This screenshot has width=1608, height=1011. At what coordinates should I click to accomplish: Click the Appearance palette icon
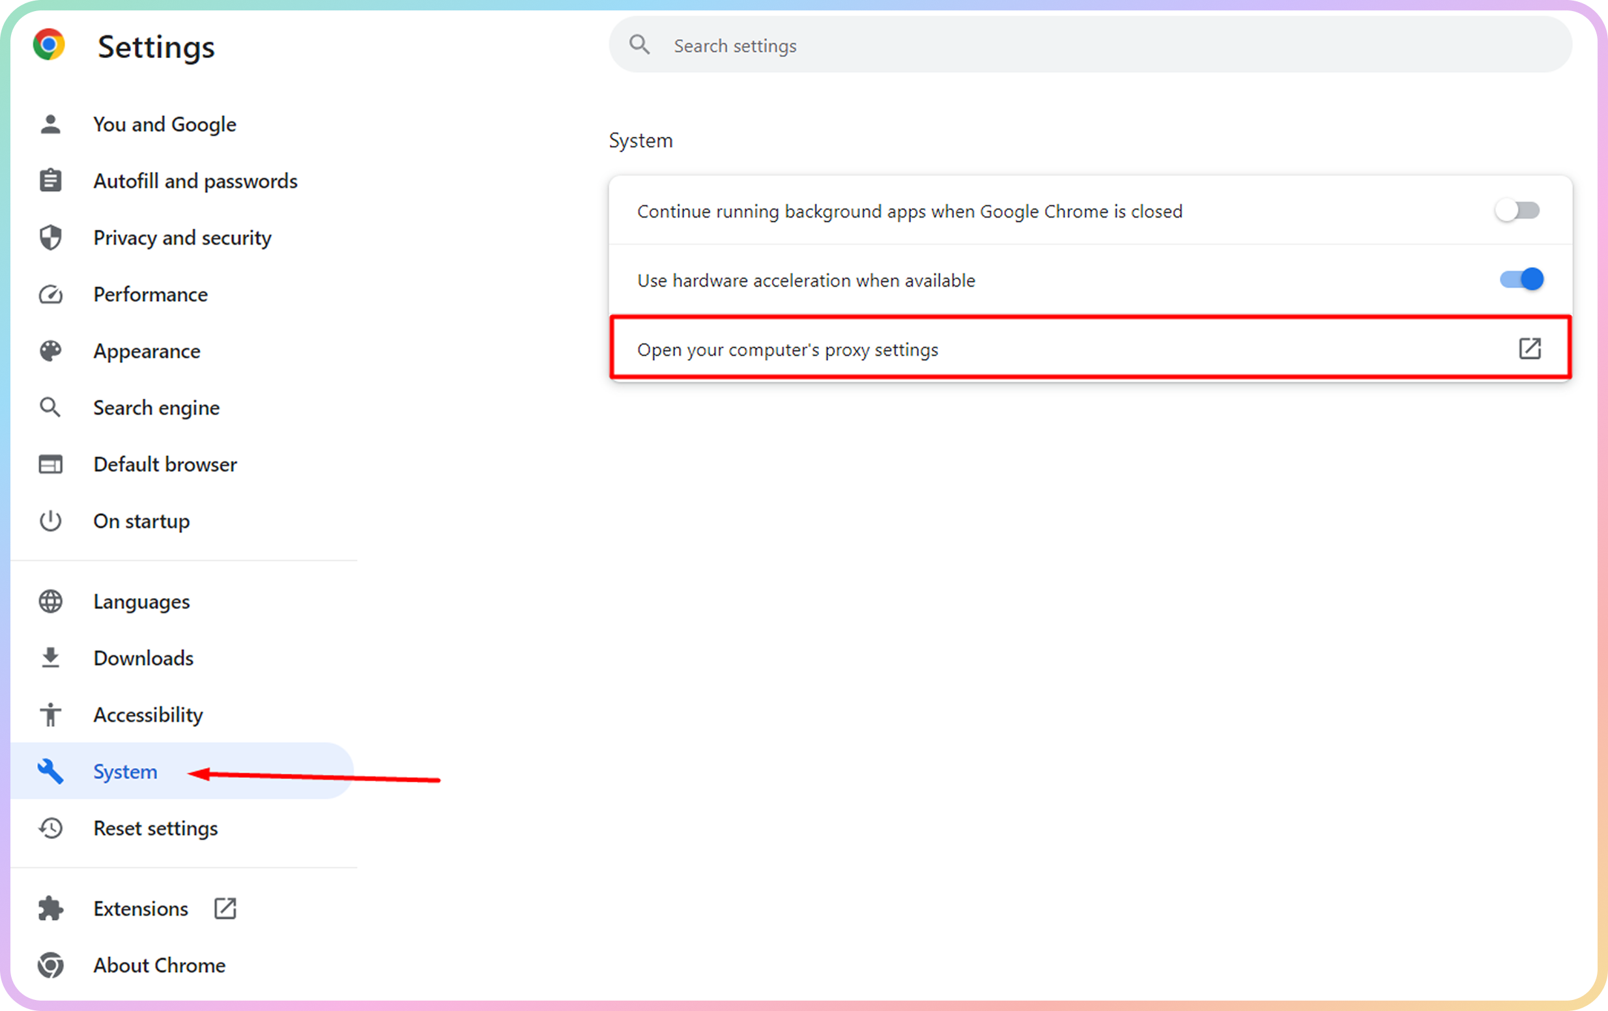click(51, 351)
